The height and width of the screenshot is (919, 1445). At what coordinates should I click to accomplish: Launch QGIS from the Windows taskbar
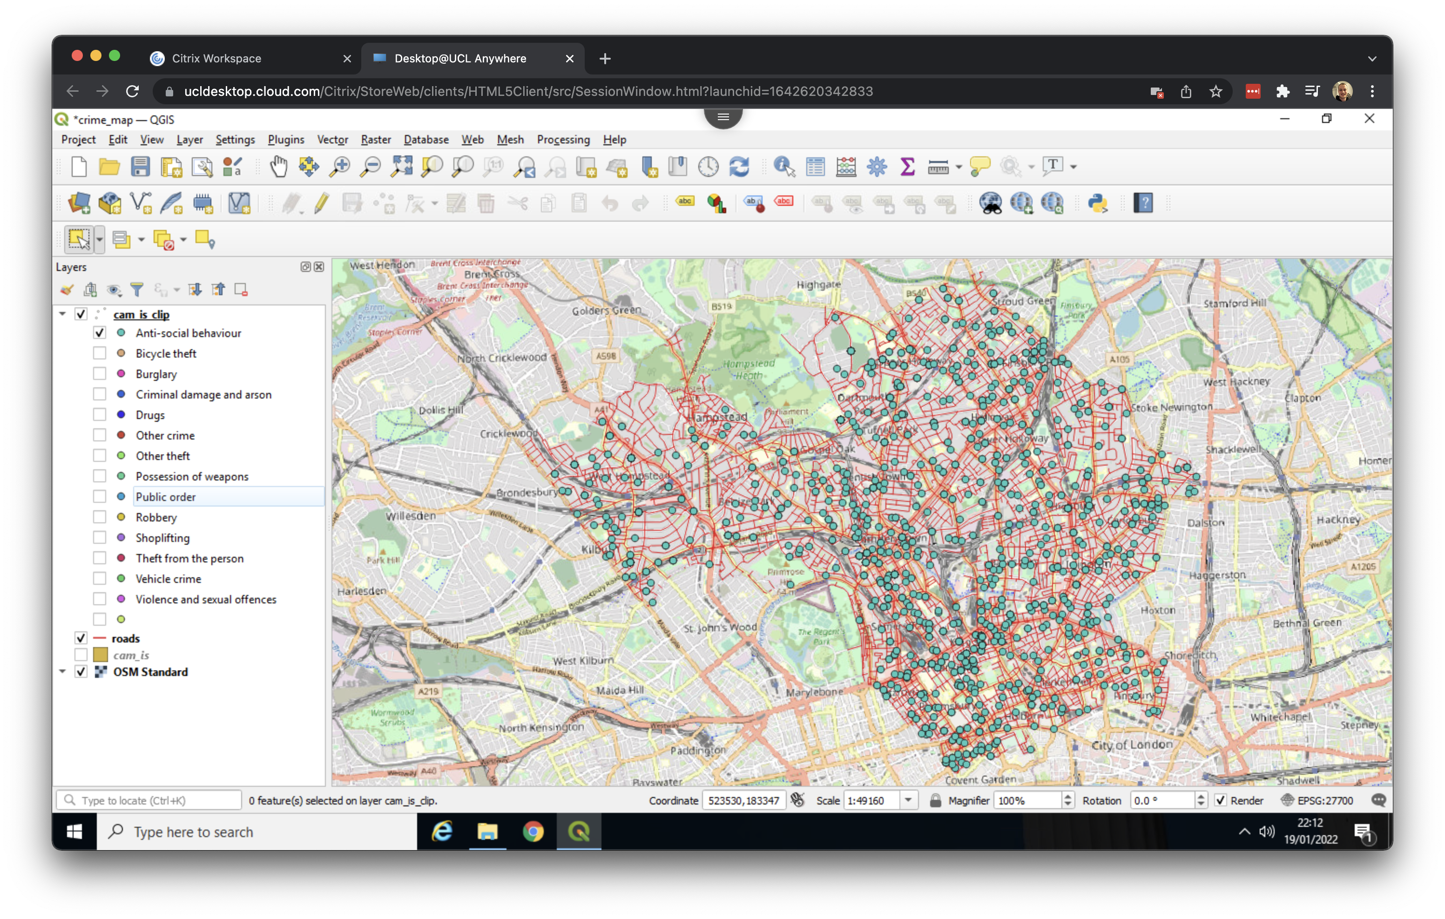tap(579, 832)
